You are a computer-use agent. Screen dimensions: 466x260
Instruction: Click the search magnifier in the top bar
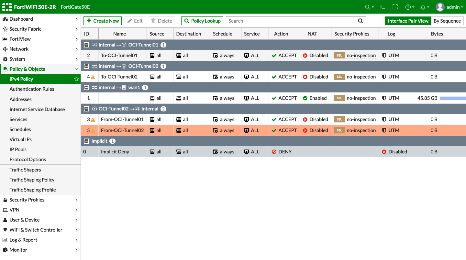(368, 7)
